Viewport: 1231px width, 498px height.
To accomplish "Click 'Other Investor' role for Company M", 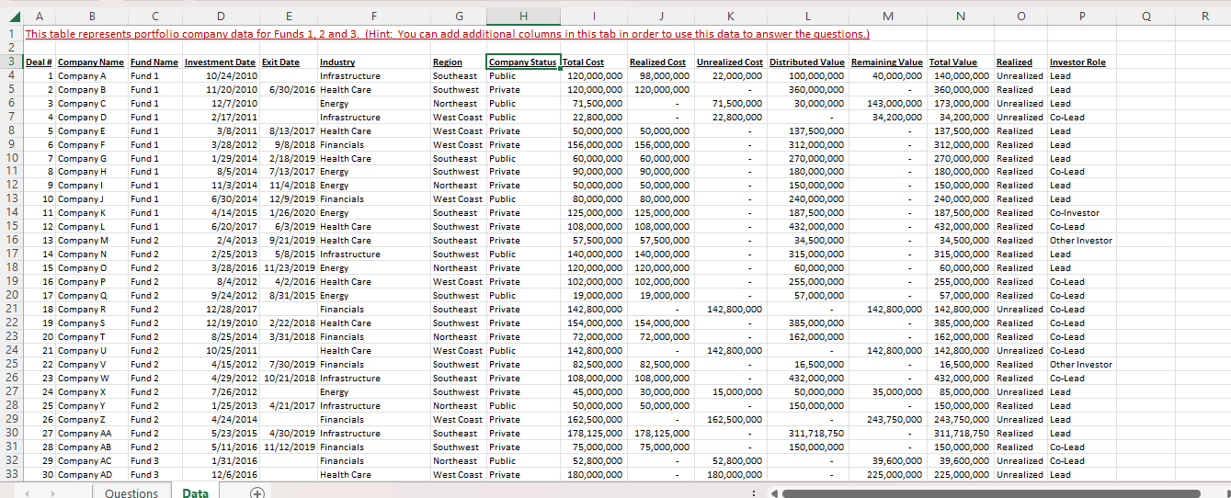I will pyautogui.click(x=1081, y=241).
